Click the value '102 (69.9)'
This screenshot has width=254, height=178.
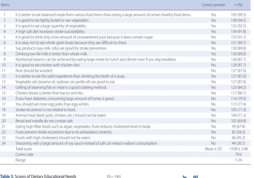point(238,121)
